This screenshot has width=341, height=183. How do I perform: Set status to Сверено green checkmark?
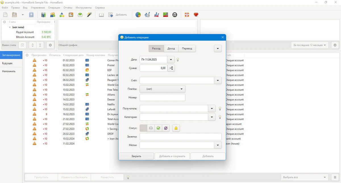click(x=158, y=128)
